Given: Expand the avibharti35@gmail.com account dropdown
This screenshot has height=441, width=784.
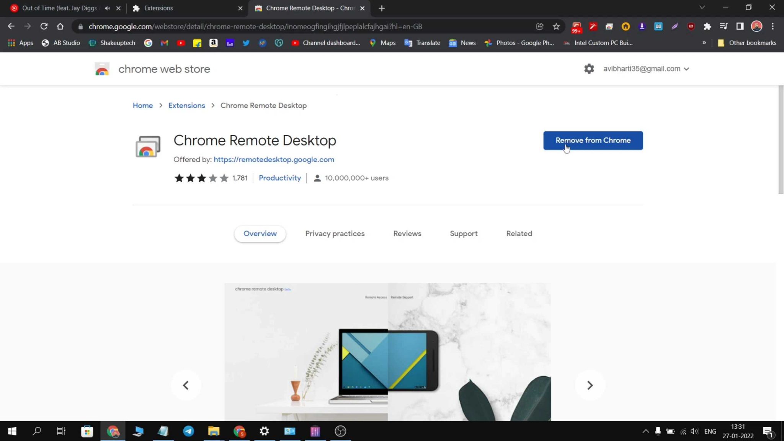Looking at the screenshot, I should point(647,69).
